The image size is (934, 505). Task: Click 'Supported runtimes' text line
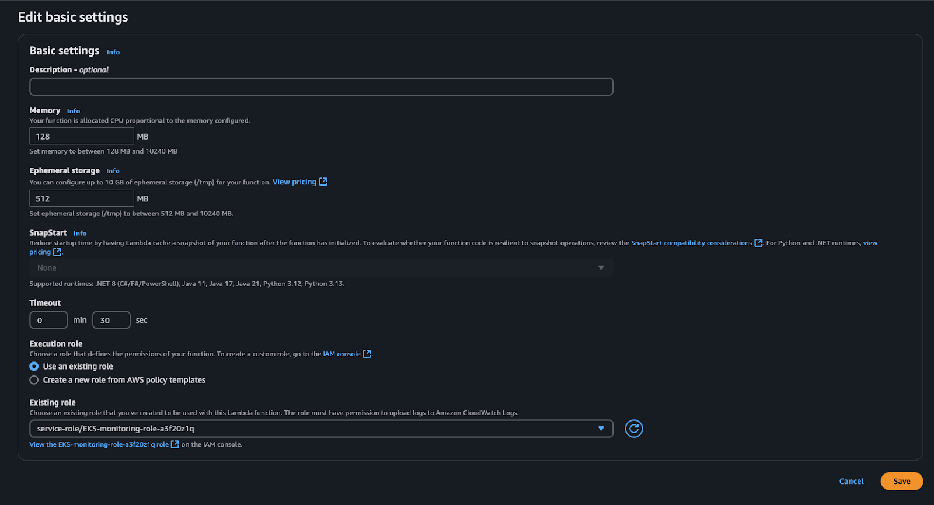(x=187, y=284)
